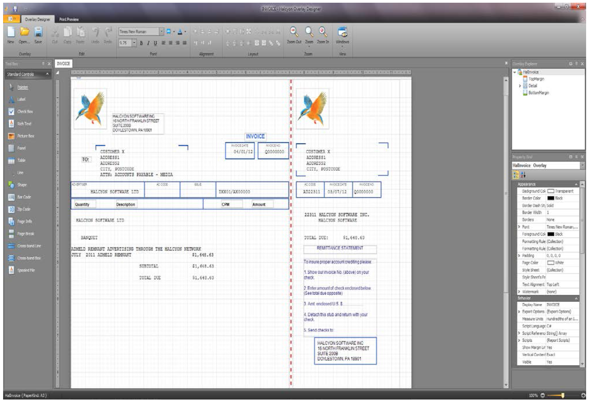Toggle Bold formatting
Viewport: 590px width, 403px height.
tap(141, 43)
